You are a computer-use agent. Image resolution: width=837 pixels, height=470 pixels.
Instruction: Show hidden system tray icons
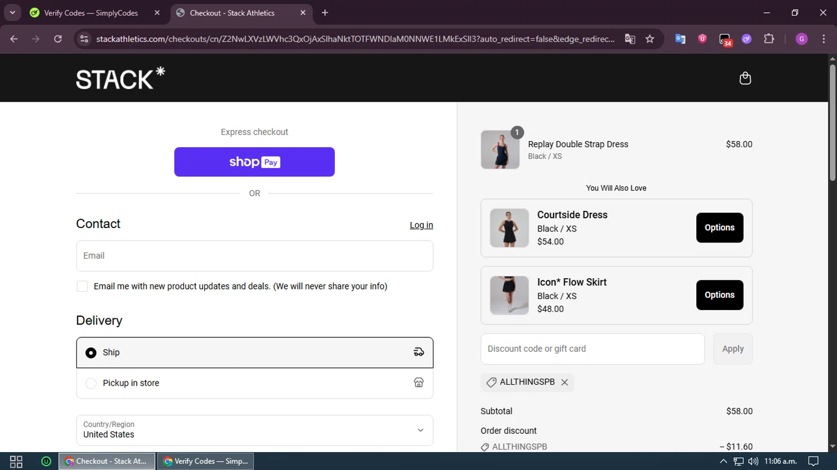(x=723, y=461)
